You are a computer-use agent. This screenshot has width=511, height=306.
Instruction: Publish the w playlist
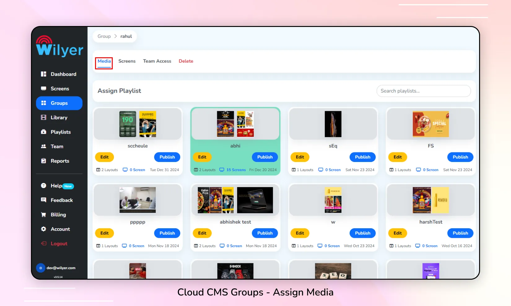[363, 233]
